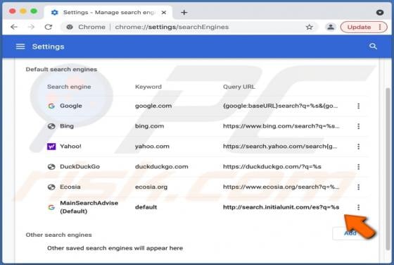Open more actions for Ecosia
The height and width of the screenshot is (265, 394).
(x=359, y=187)
